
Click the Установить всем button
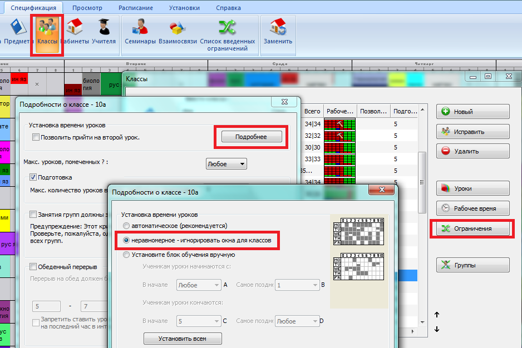[x=183, y=339]
